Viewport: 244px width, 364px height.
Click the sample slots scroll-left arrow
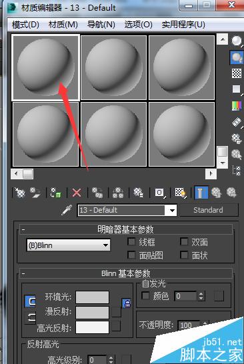[16, 173]
